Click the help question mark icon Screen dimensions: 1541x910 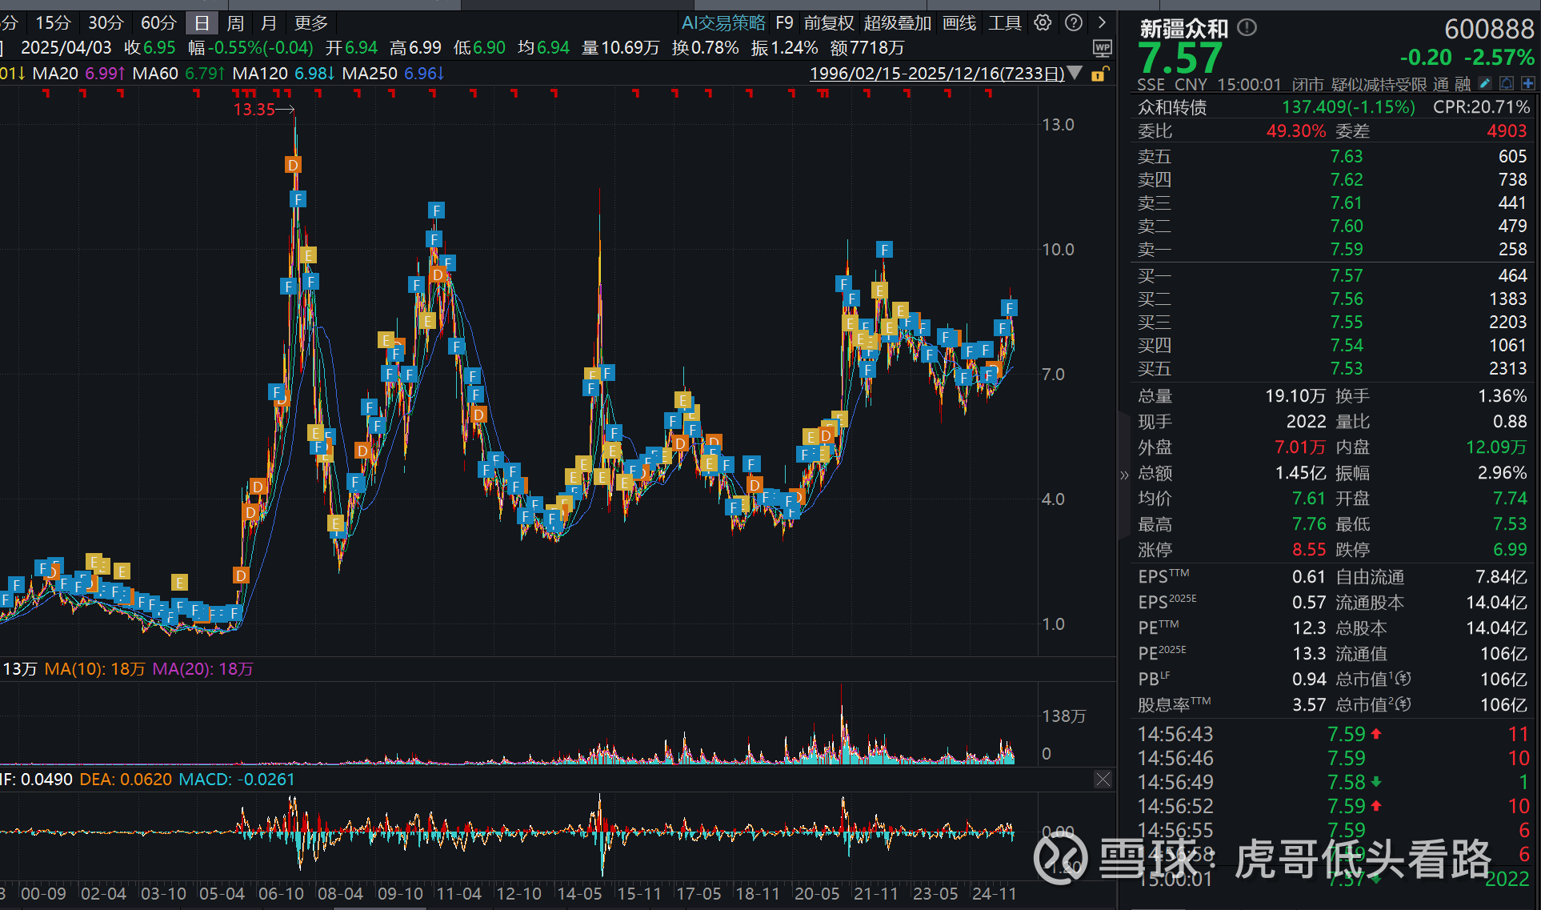click(1074, 22)
